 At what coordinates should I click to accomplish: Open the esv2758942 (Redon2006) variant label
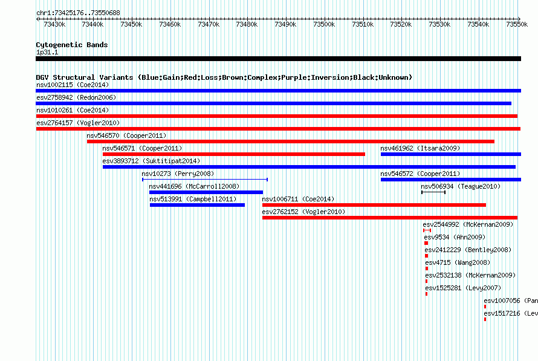(x=76, y=97)
